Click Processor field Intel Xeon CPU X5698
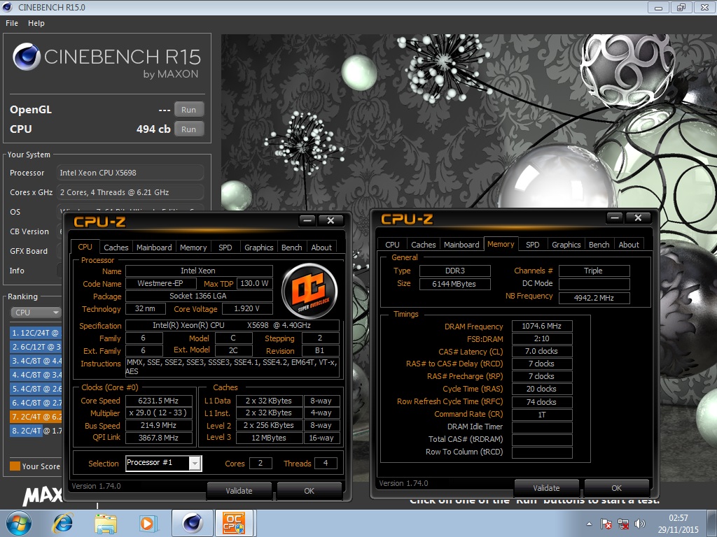The width and height of the screenshot is (717, 537). pos(130,173)
